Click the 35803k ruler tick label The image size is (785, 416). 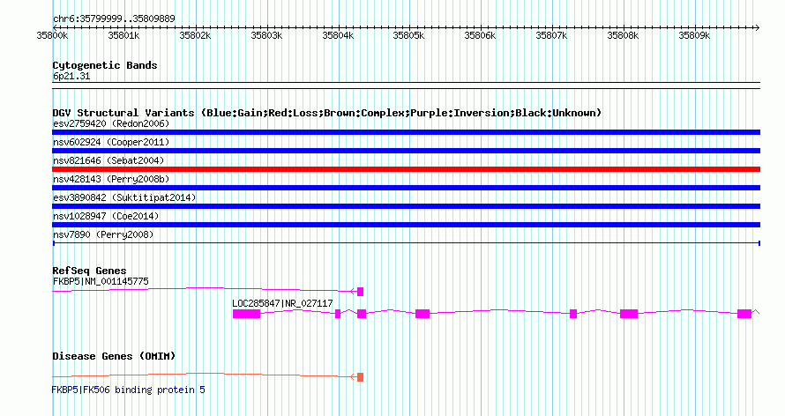click(x=266, y=36)
